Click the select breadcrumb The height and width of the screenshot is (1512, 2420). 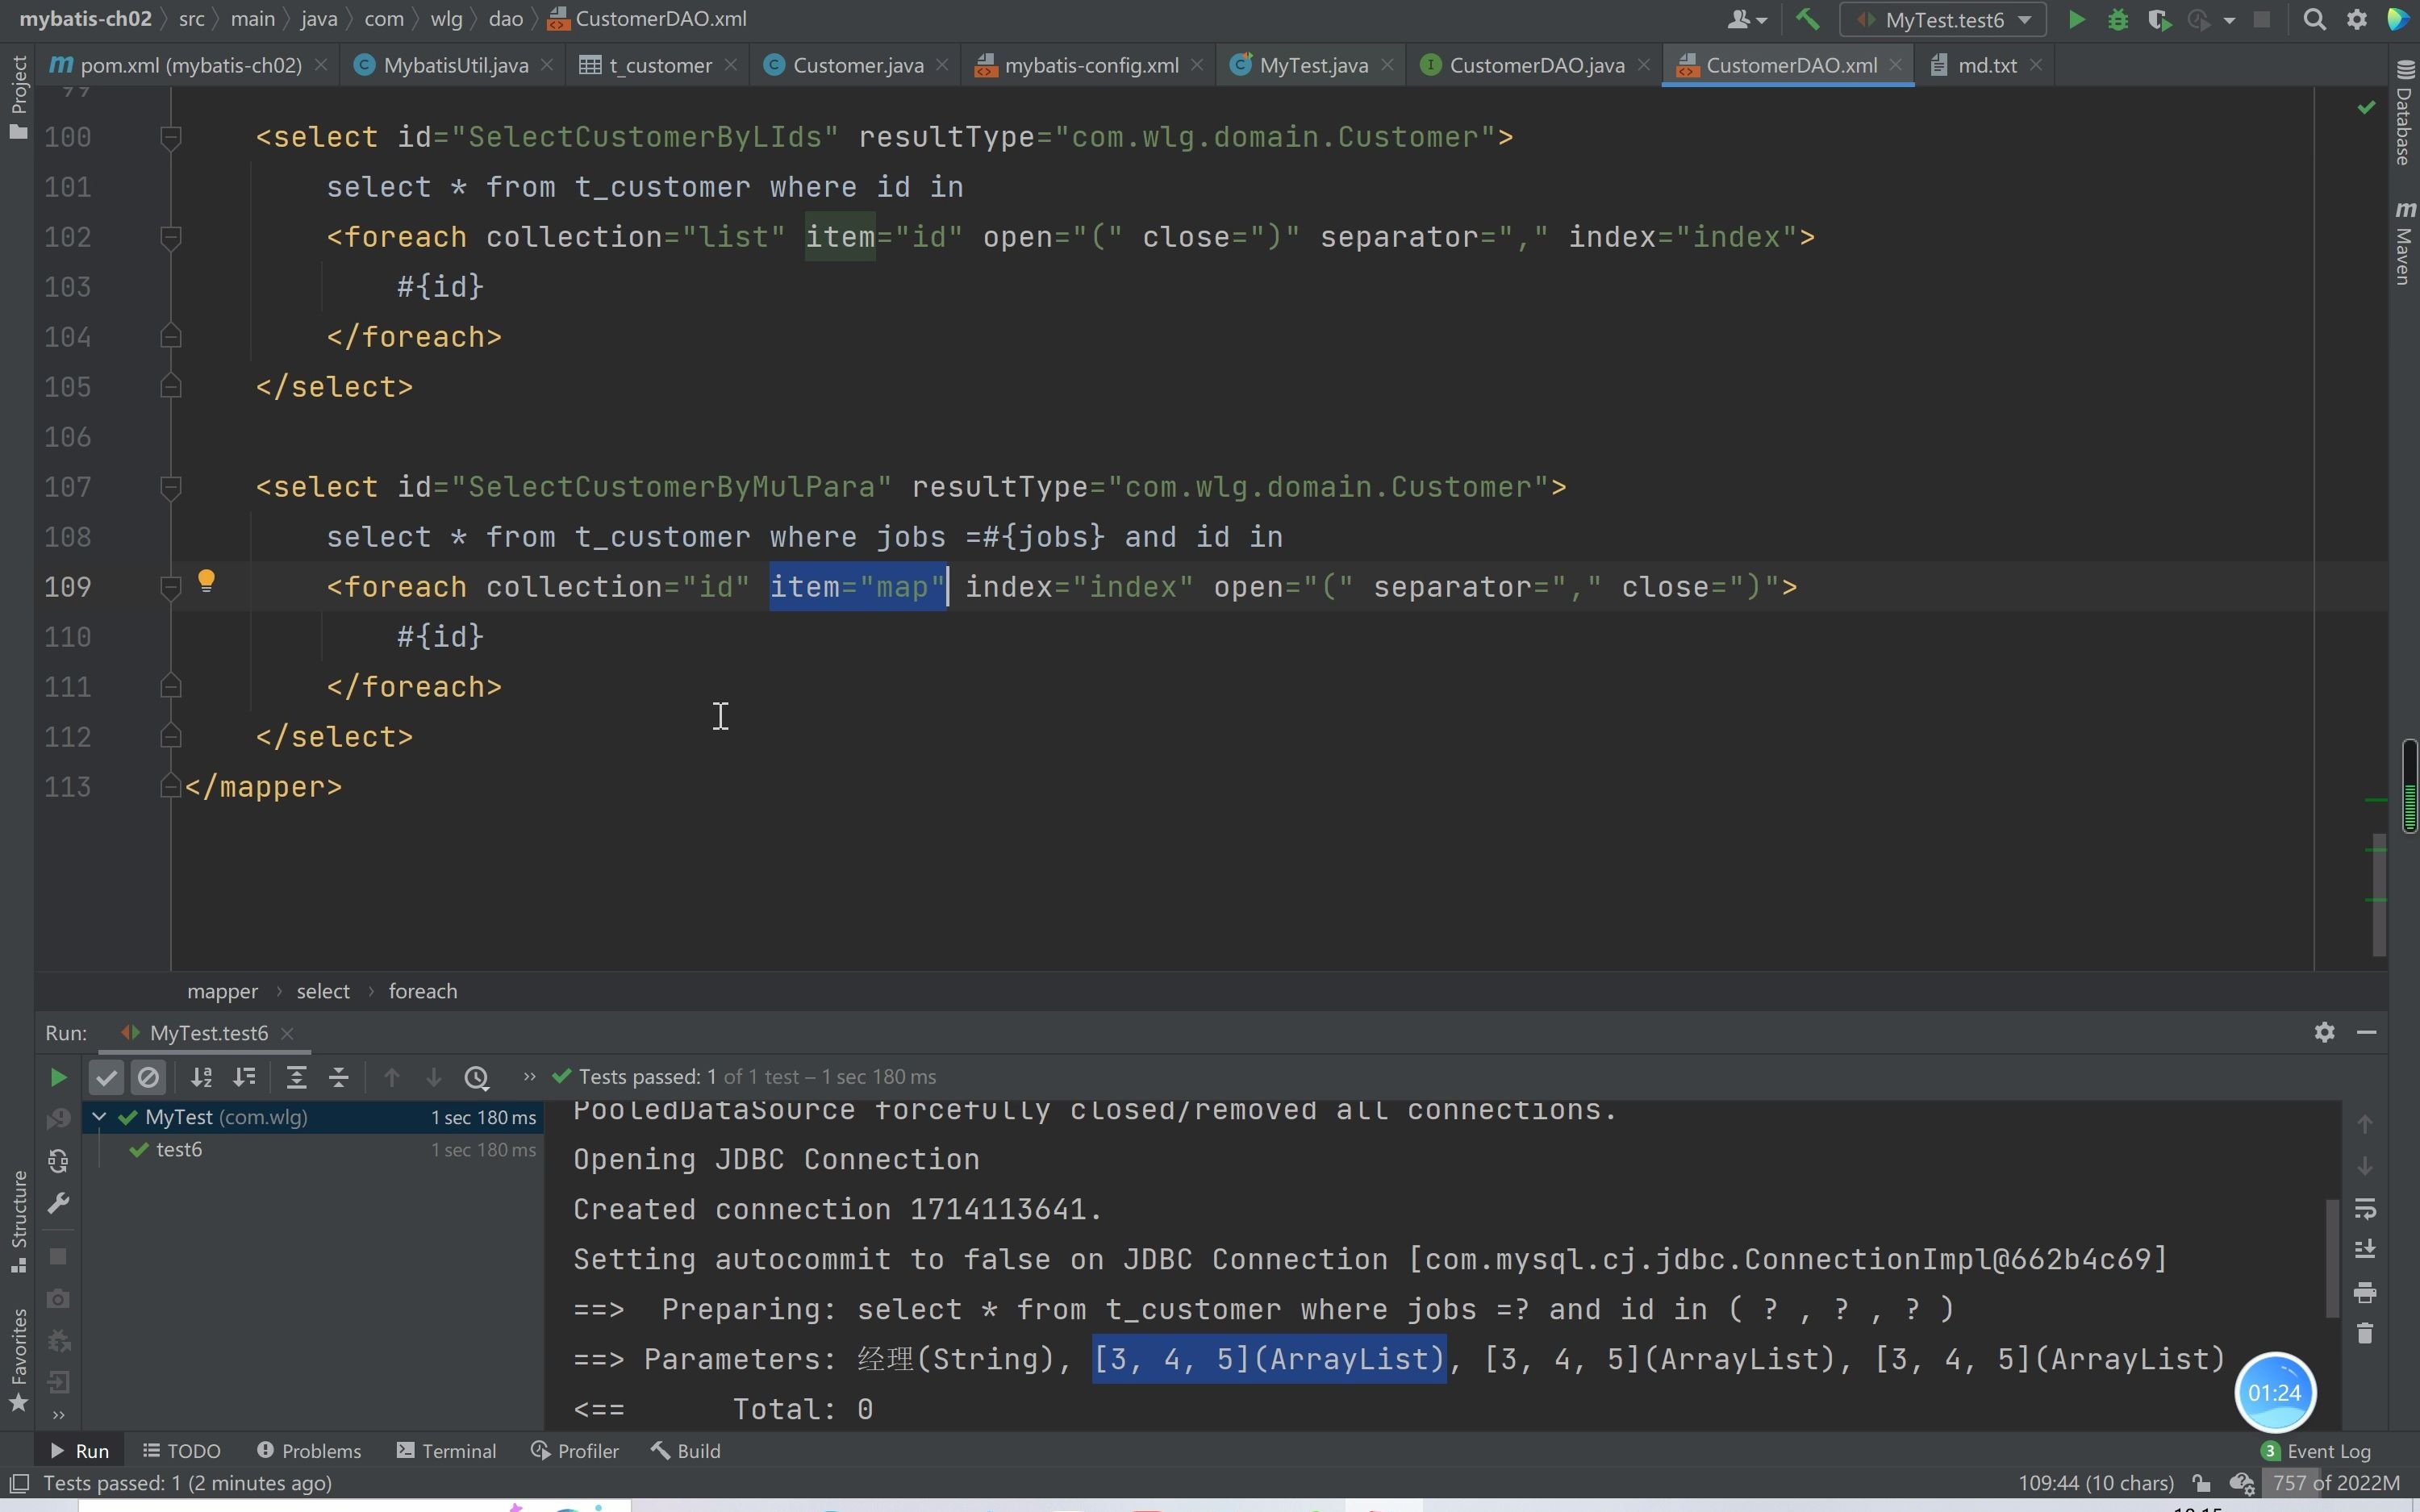(x=323, y=991)
